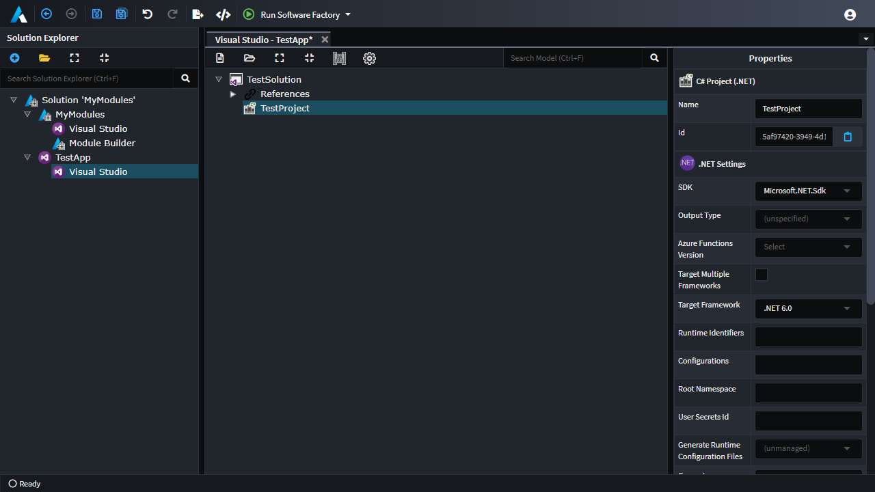
Task: Save all changes icon
Action: pos(122,14)
